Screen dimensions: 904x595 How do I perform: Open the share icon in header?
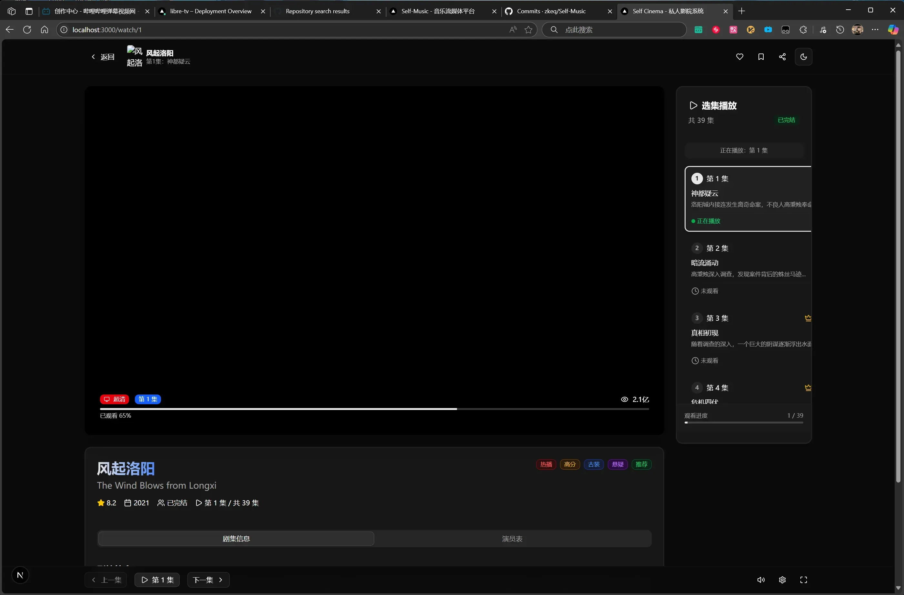[x=782, y=57]
